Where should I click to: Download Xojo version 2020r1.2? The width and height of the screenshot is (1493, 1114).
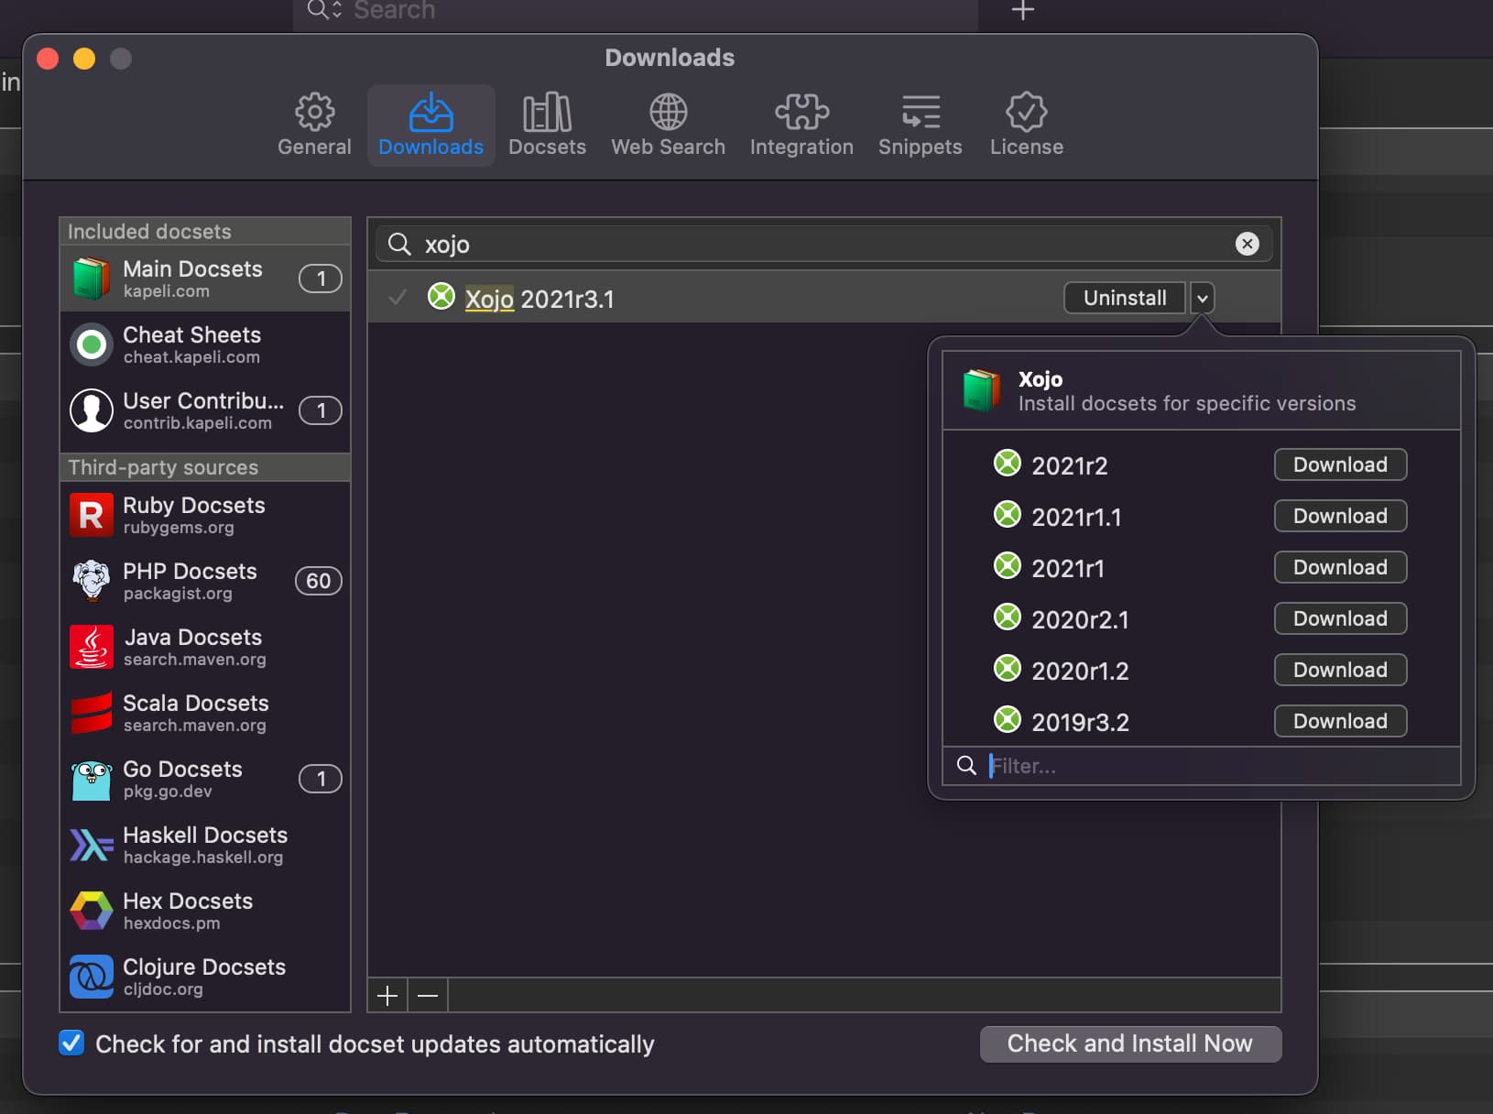click(1340, 670)
